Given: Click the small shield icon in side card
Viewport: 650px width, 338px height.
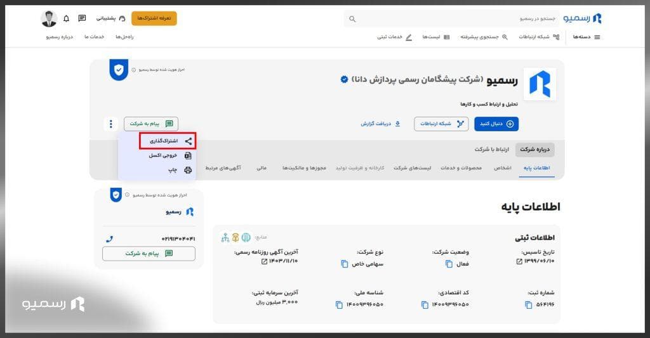Looking at the screenshot, I should (116, 195).
